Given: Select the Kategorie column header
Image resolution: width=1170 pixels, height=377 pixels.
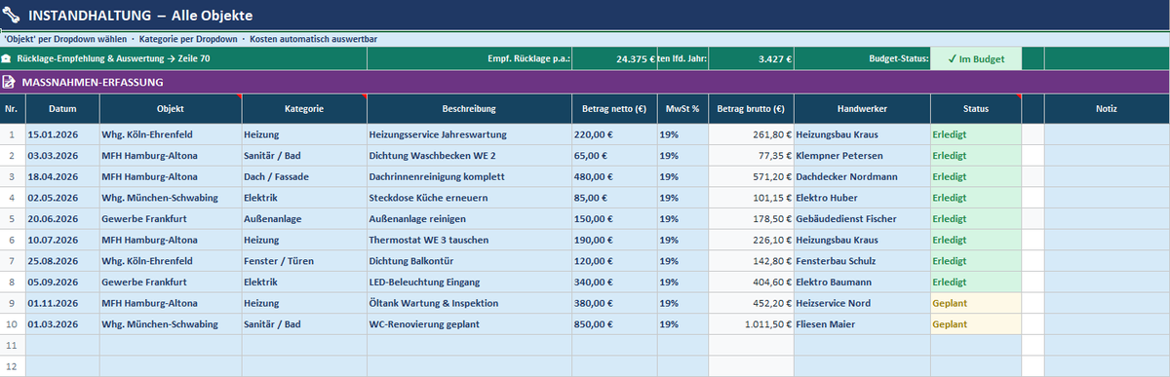Looking at the screenshot, I should (304, 109).
